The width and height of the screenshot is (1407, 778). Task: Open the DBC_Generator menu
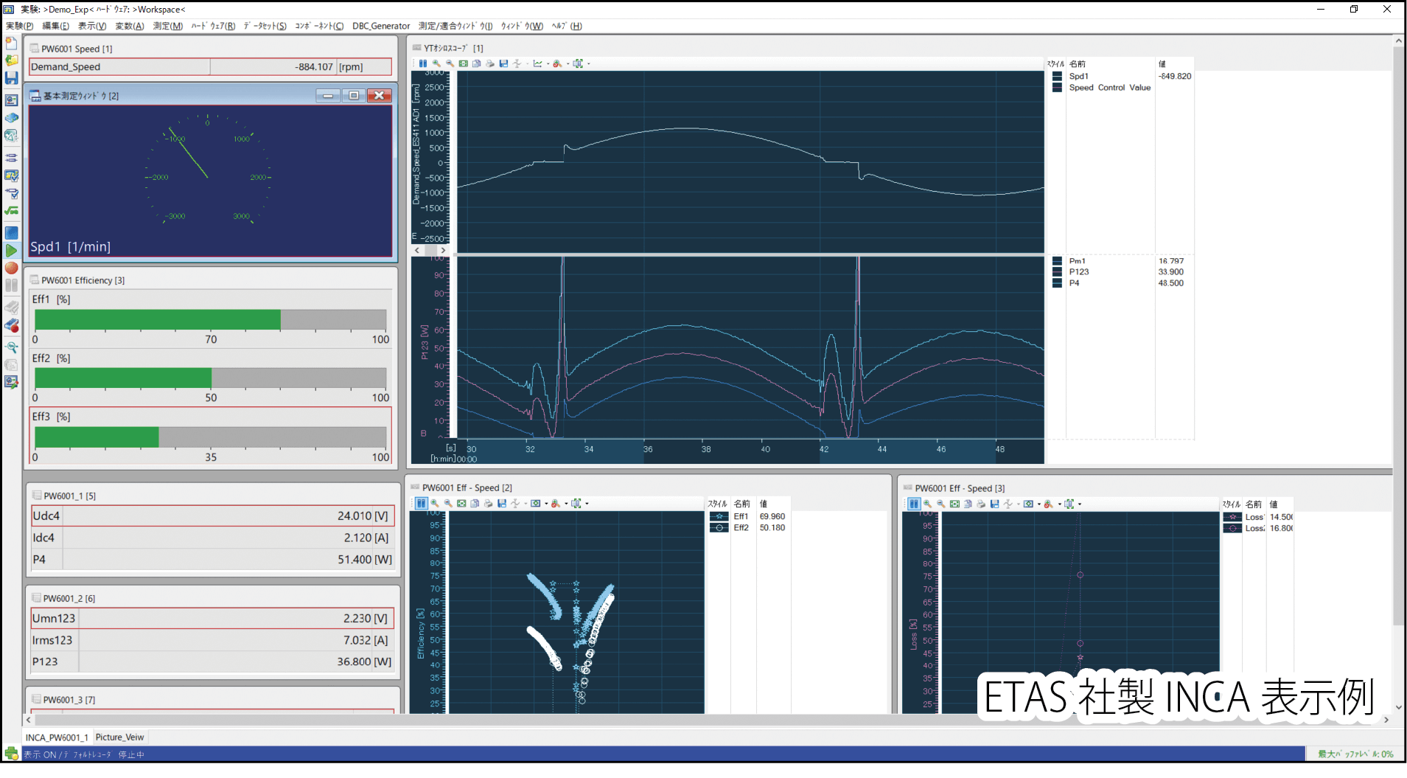pos(380,26)
